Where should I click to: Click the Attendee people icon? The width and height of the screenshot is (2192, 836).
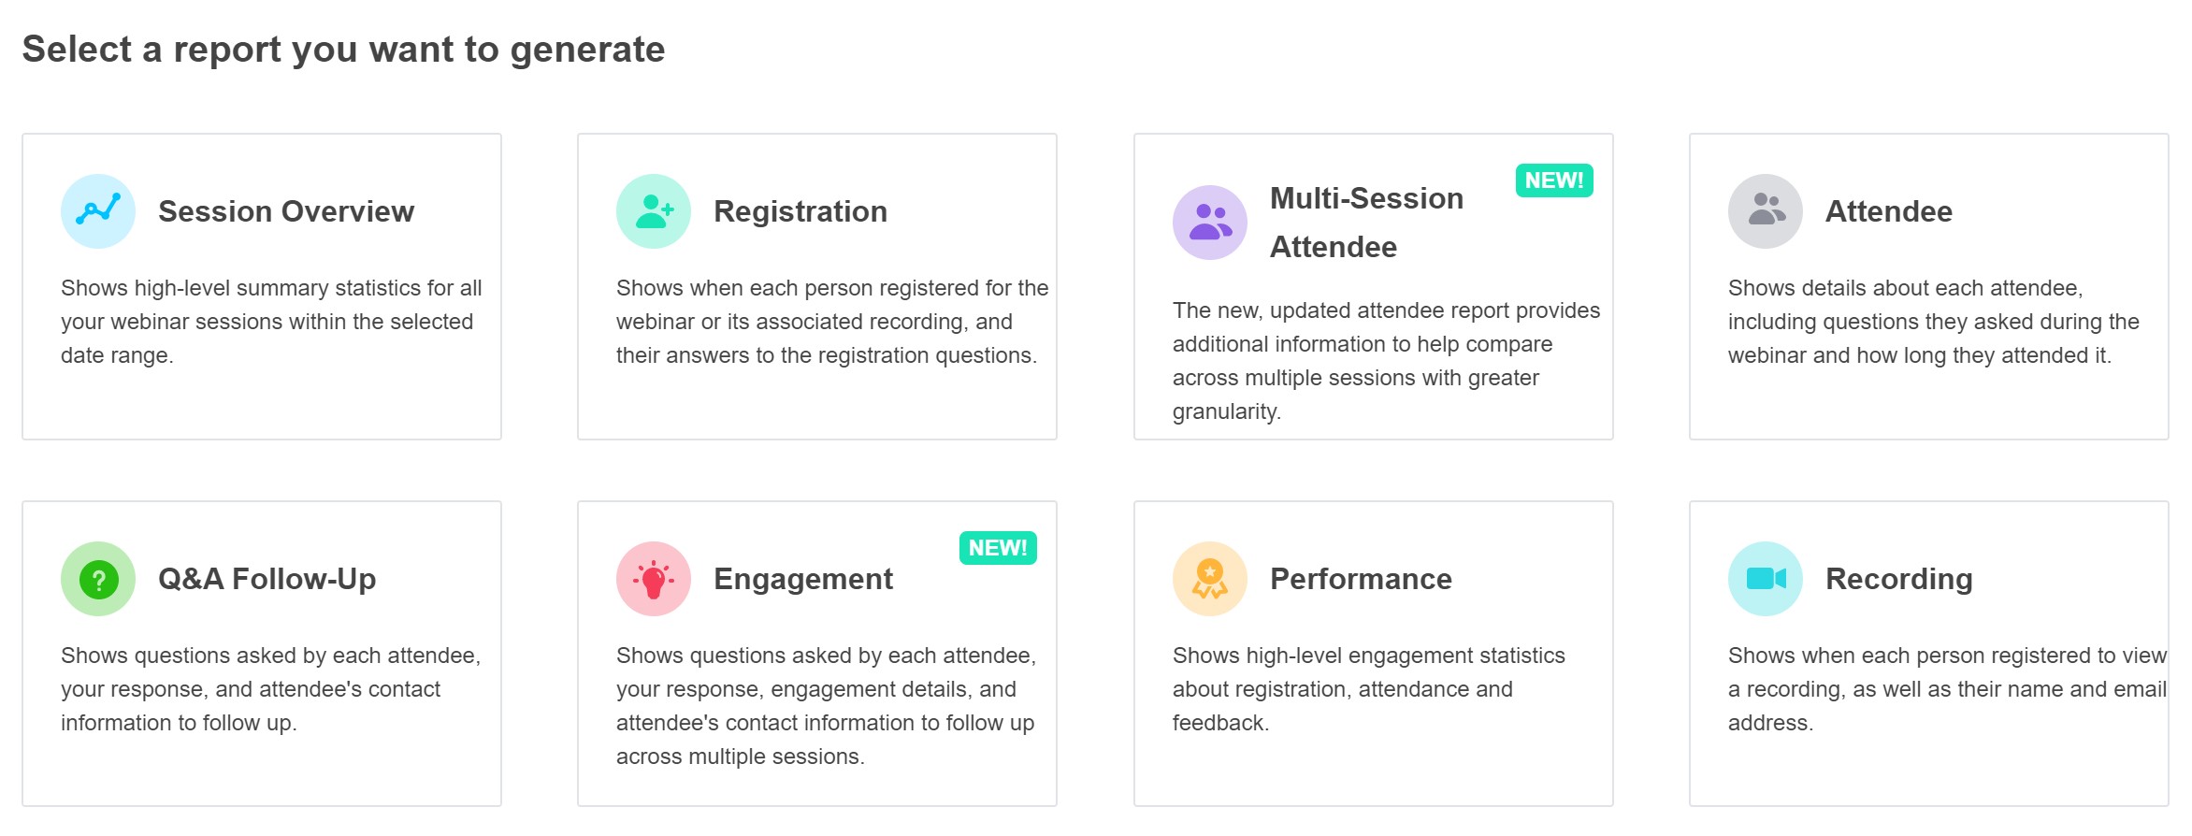(x=1764, y=210)
